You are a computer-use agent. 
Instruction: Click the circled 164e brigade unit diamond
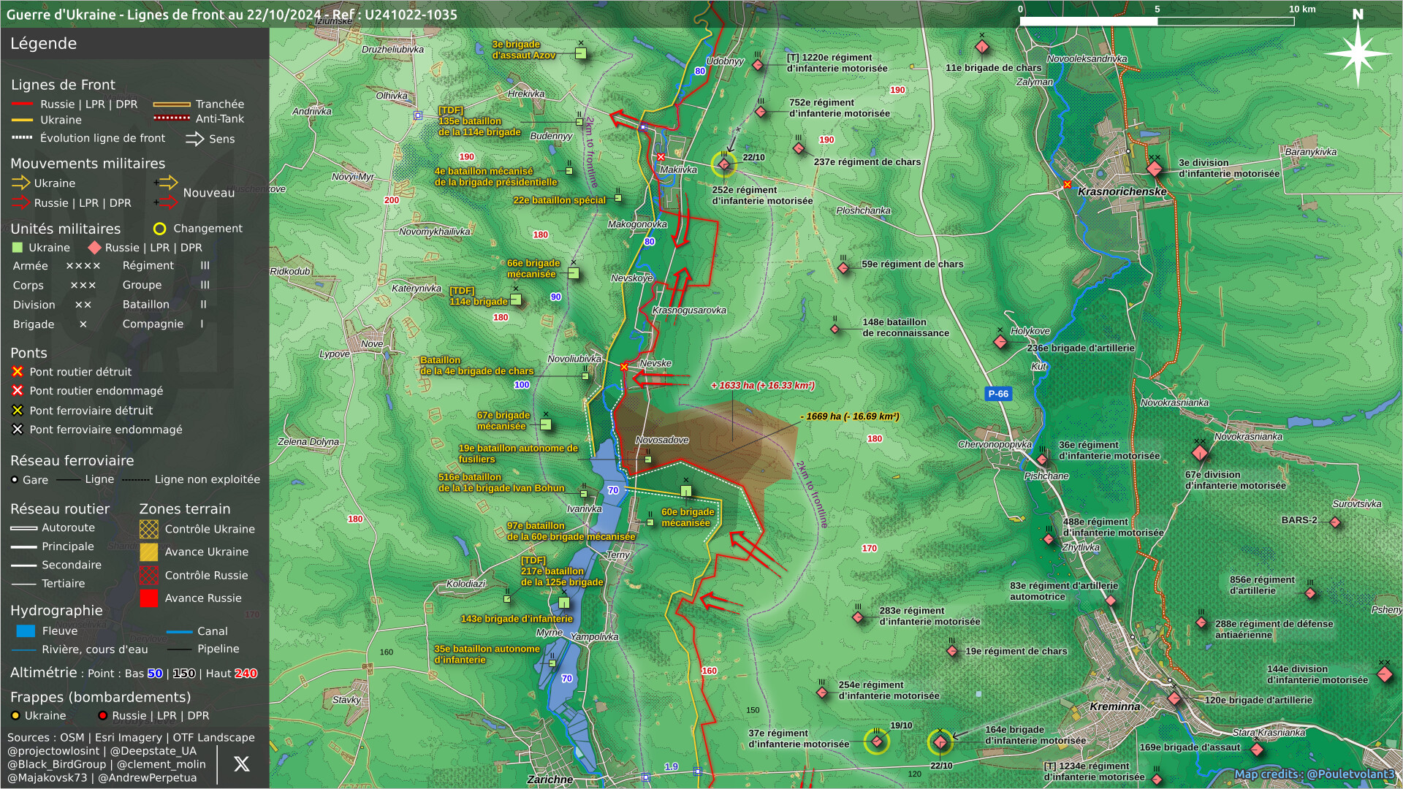[x=940, y=742]
